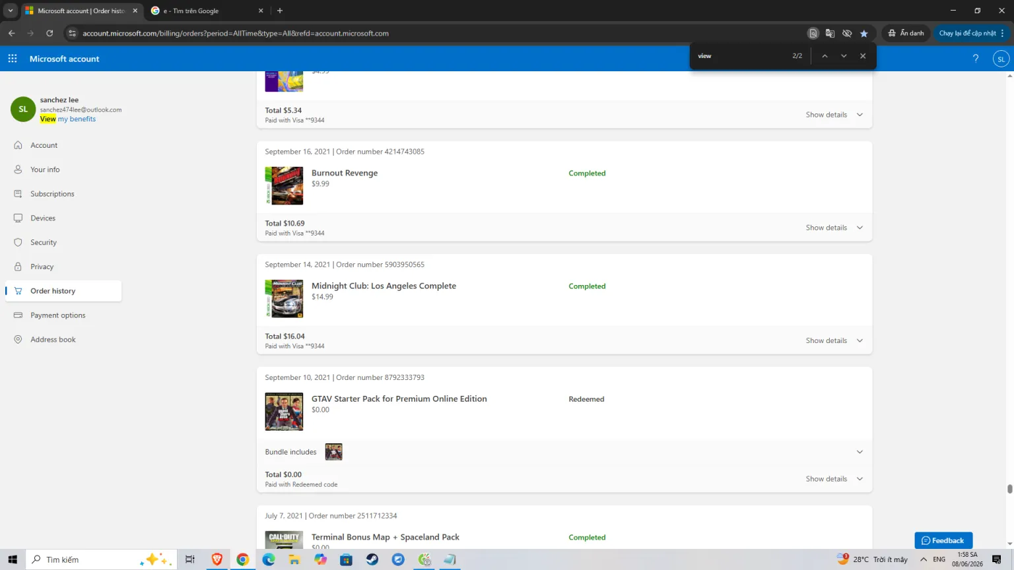Image resolution: width=1014 pixels, height=570 pixels.
Task: Expand Show details for Burnout Revenge order
Action: coord(834,228)
